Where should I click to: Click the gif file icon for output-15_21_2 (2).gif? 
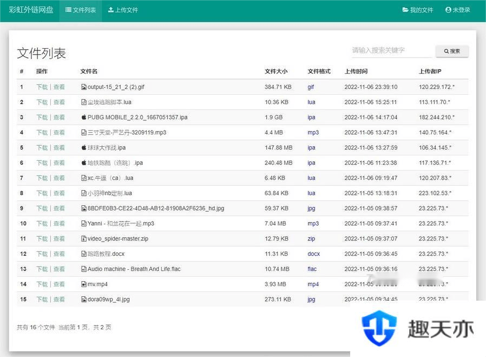84,87
